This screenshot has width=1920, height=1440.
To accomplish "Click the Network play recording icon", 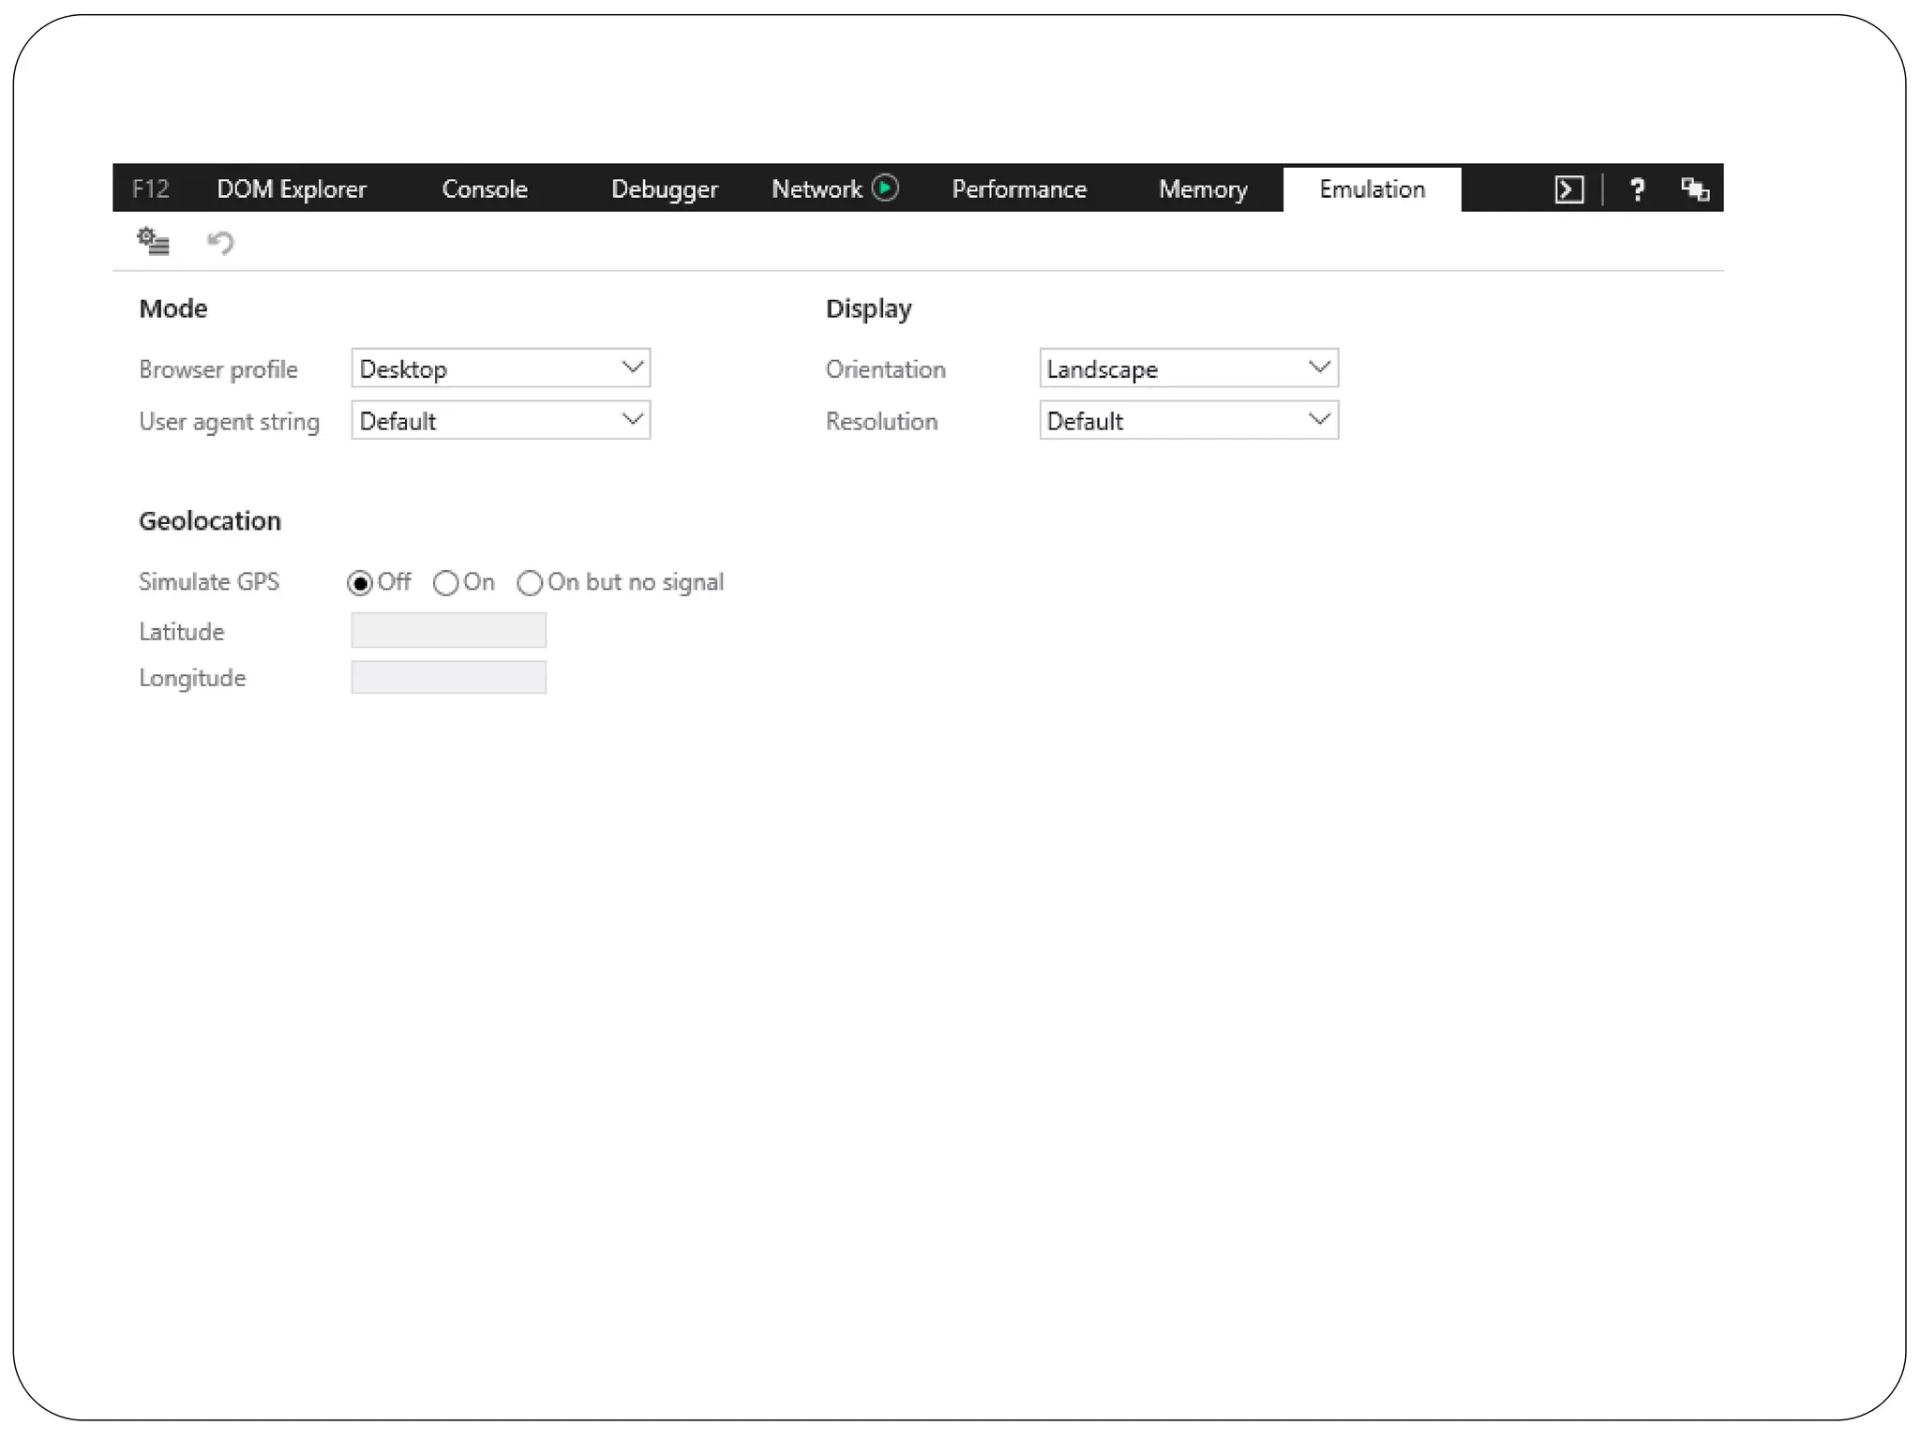I will pos(885,188).
